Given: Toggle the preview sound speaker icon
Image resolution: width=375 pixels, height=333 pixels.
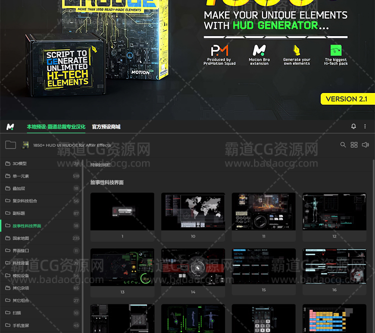Looking at the screenshot, I should pos(365,144).
